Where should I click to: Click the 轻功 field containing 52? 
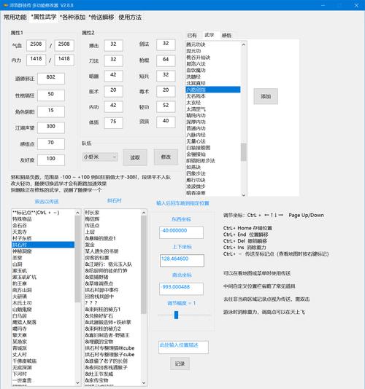point(166,106)
